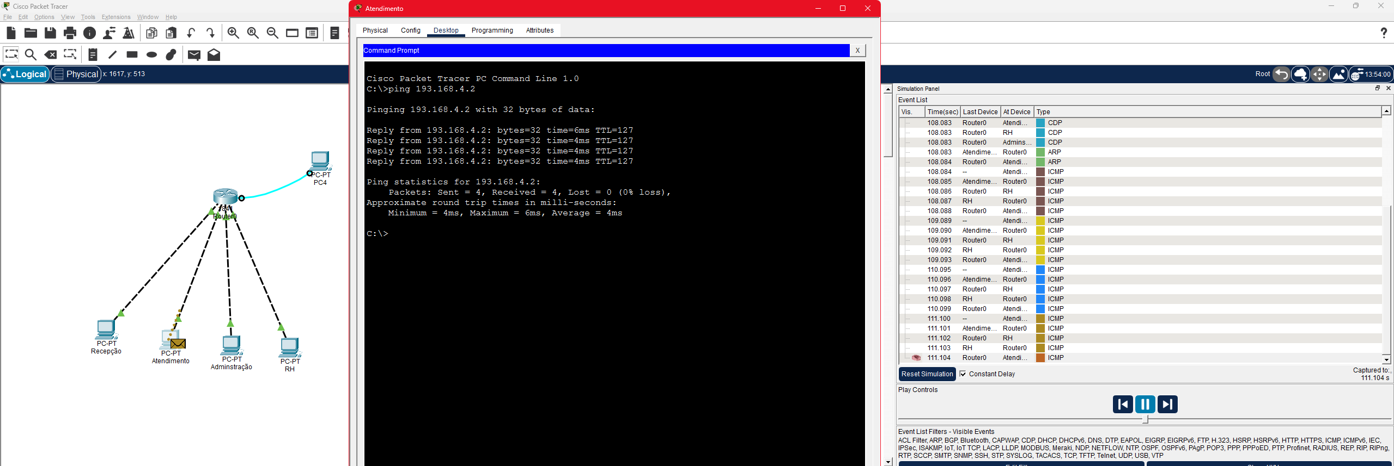This screenshot has width=1394, height=466.
Task: Create a new file in Packet Tracer
Action: pos(11,33)
